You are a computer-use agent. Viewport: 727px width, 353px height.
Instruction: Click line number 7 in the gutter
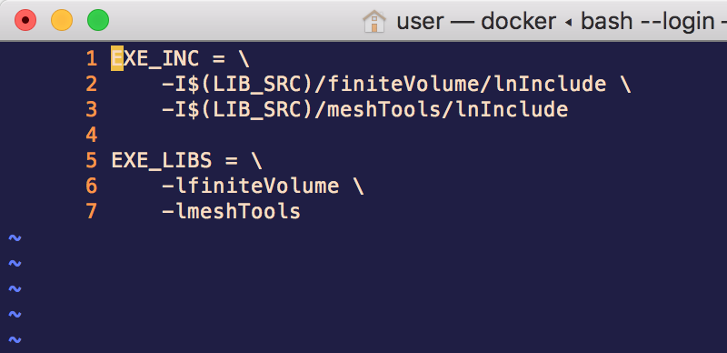click(92, 211)
